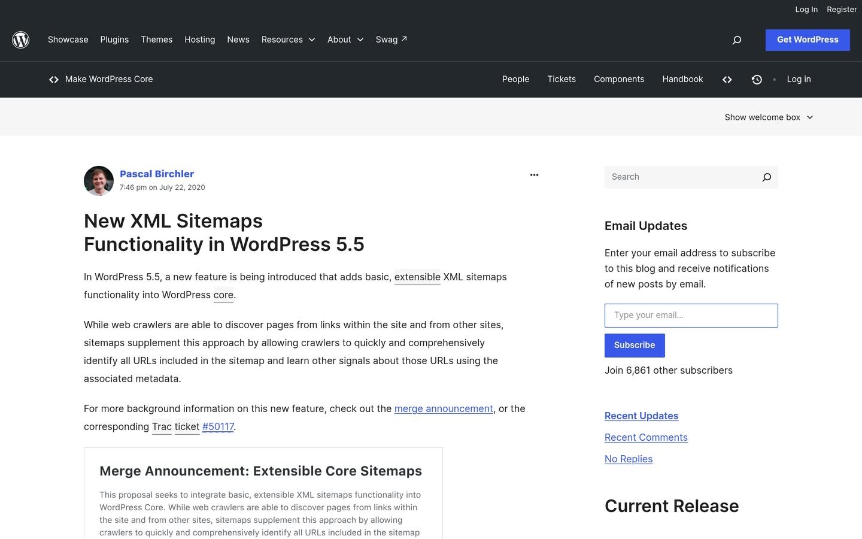
Task: Click the code browser icon in subnav
Action: pyautogui.click(x=727, y=80)
